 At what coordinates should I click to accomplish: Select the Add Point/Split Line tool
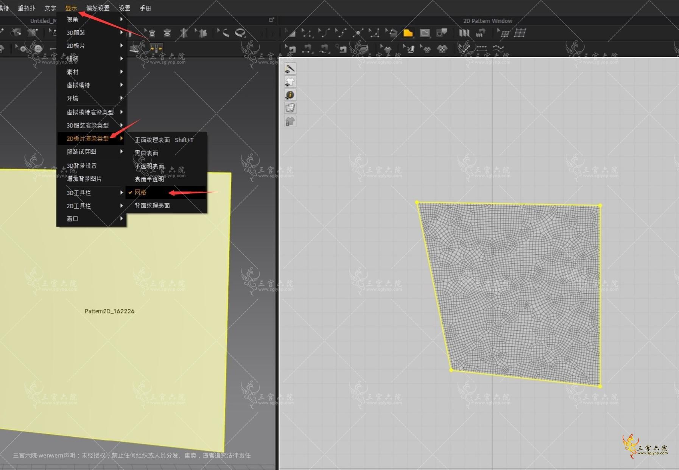click(x=358, y=33)
